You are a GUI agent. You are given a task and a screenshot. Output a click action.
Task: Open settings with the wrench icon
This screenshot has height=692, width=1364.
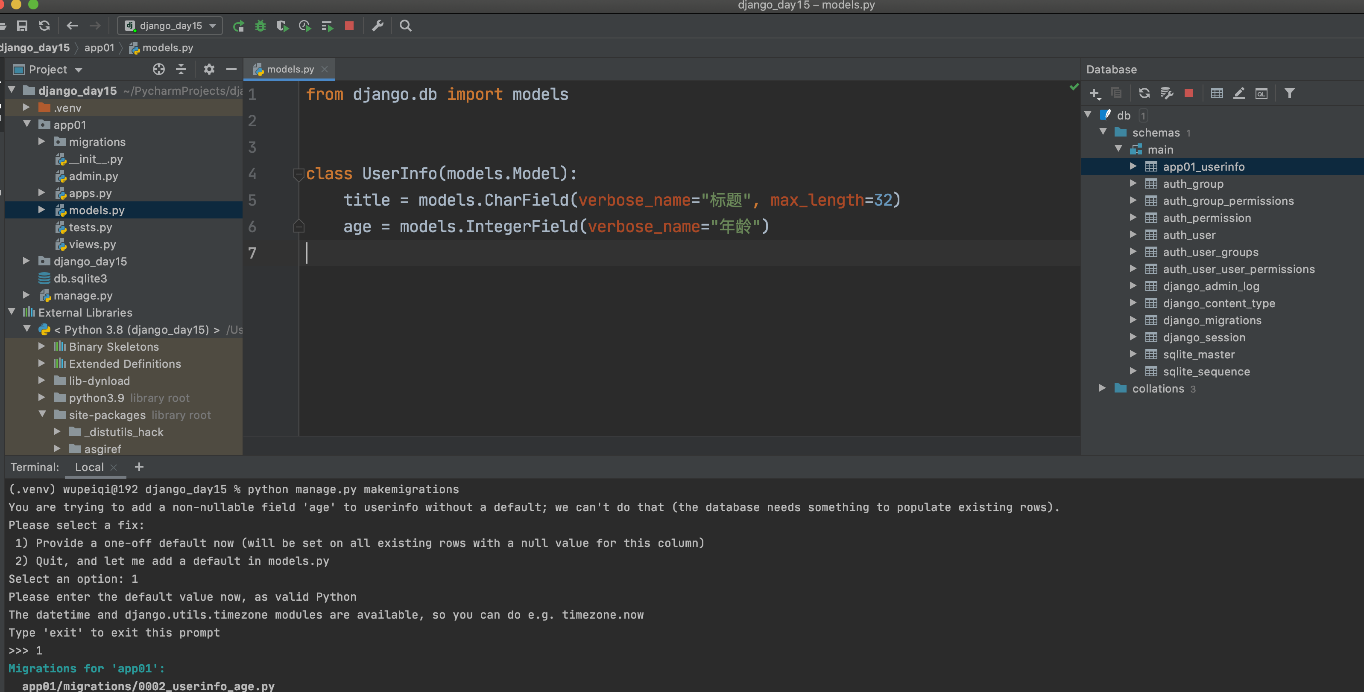[378, 26]
